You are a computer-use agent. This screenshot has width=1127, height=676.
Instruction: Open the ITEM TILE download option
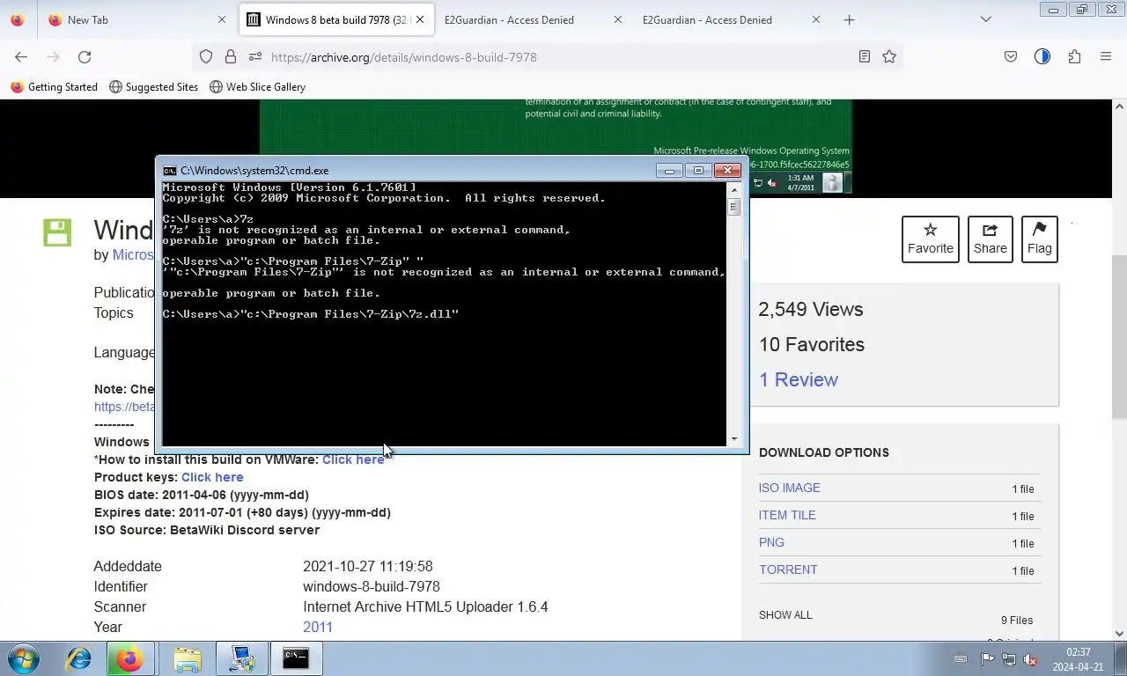[x=787, y=515]
